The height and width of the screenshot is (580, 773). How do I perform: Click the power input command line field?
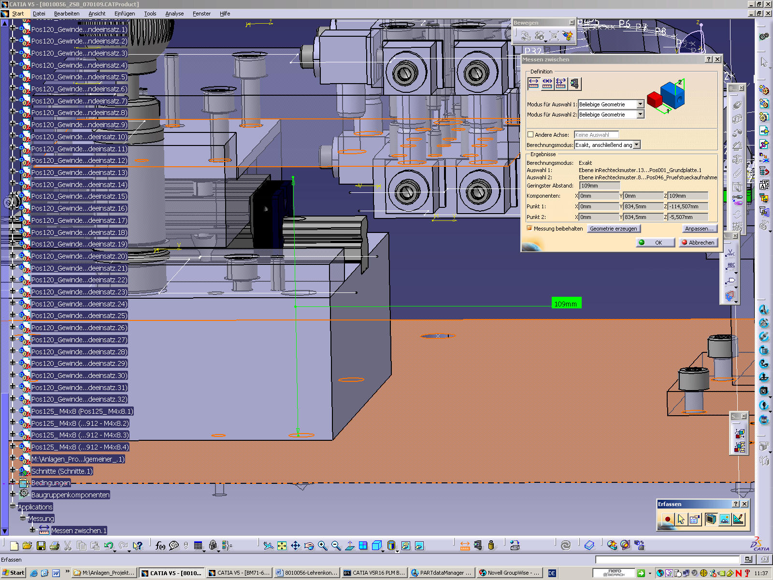point(668,560)
